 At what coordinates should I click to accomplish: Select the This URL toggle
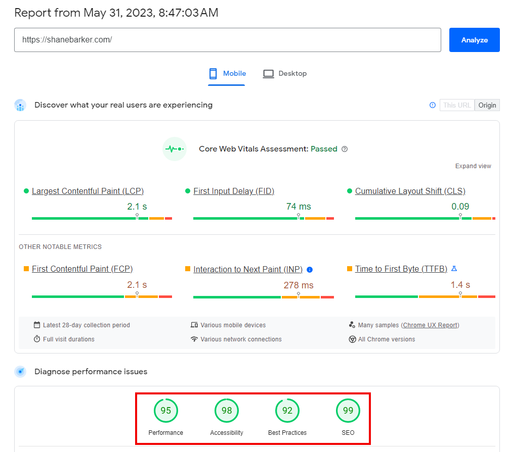(457, 105)
